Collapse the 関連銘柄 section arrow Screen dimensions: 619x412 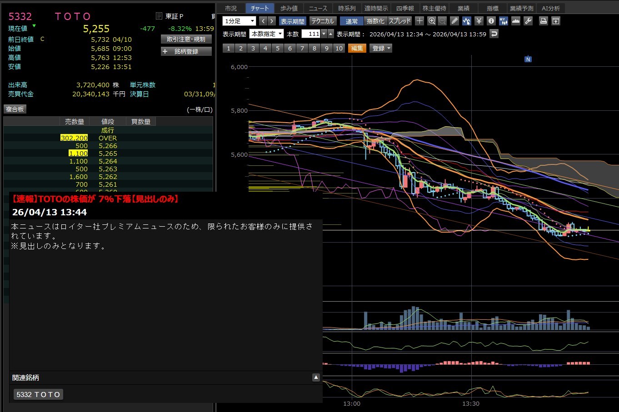316,377
